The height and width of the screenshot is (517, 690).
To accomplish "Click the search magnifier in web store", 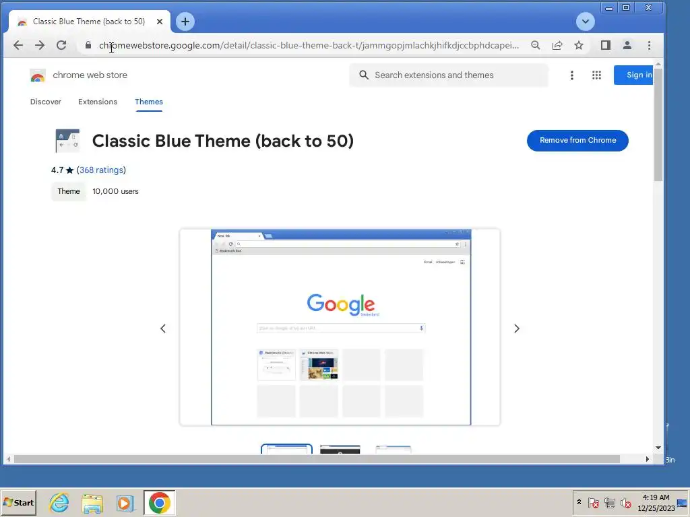I will [363, 75].
